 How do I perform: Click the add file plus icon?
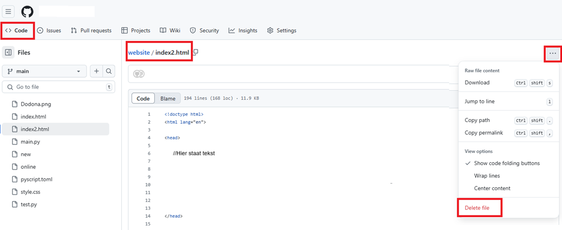[97, 71]
